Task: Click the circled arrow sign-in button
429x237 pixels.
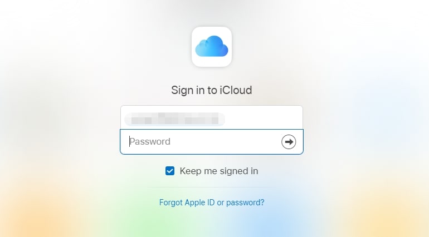Action: [289, 142]
